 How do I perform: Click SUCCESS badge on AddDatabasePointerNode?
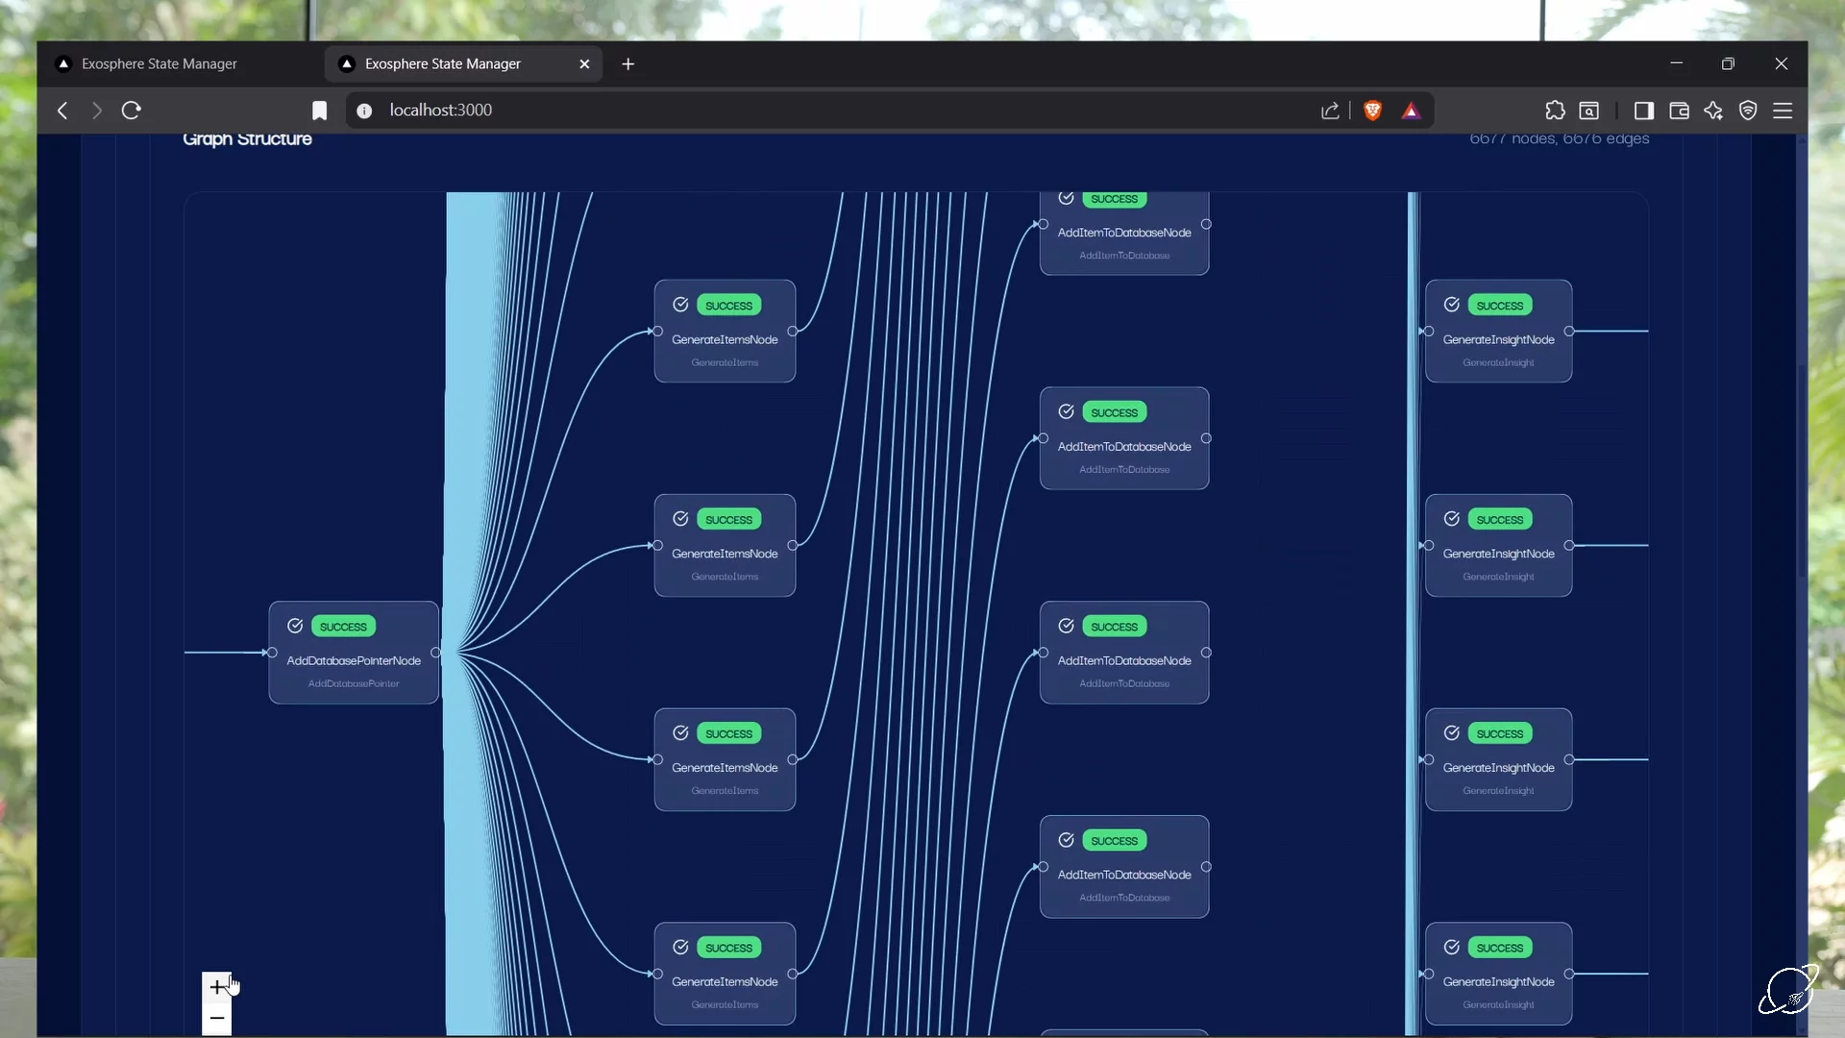[343, 626]
